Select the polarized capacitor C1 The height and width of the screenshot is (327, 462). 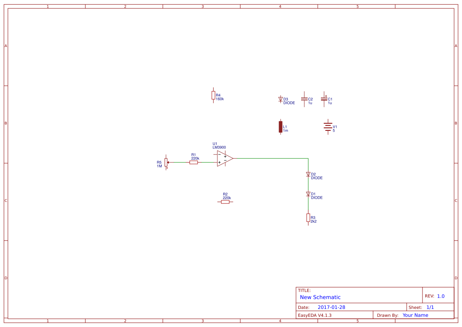coord(325,98)
